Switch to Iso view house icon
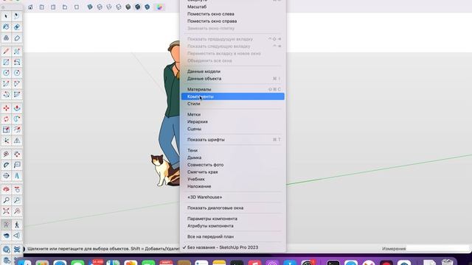 (x=30, y=7)
